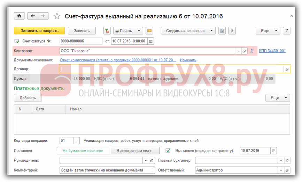This screenshot has width=302, height=182.
Task: Open operation code selection ellipsis button
Action: click(76, 141)
